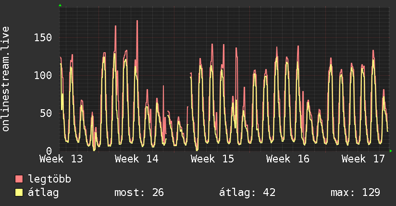The width and height of the screenshot is (396, 206).
Task: Click the Week 17 axis label
Action: [x=363, y=159]
